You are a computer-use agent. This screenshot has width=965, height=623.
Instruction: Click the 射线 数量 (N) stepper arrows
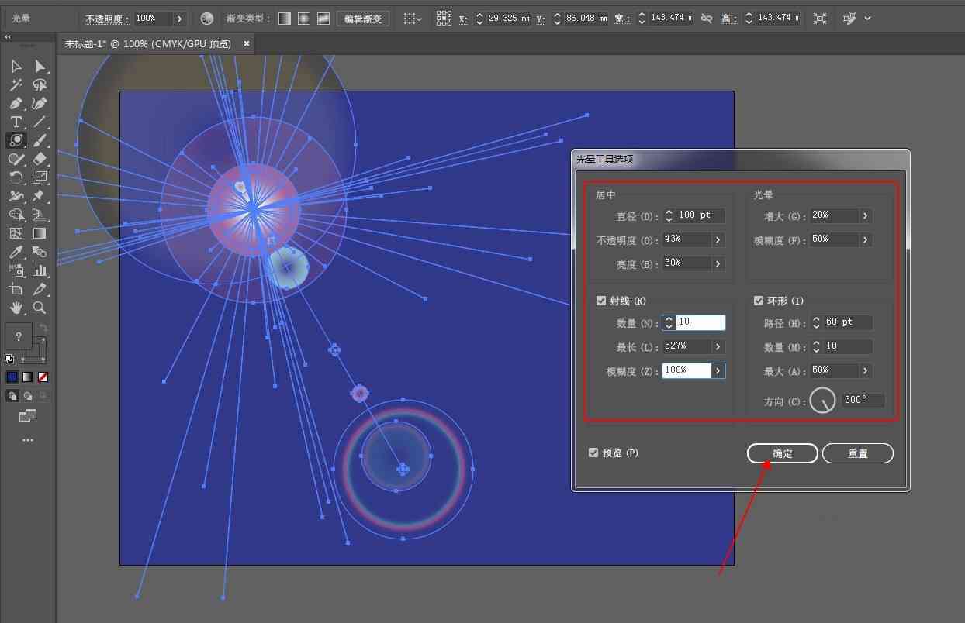[669, 323]
